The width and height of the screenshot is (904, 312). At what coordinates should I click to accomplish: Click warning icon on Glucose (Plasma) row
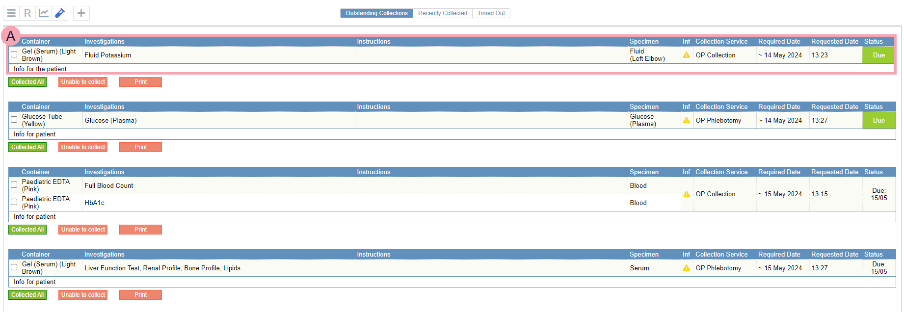pos(686,120)
